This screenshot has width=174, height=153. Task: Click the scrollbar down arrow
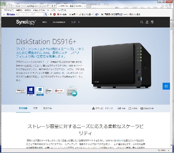click(171, 145)
